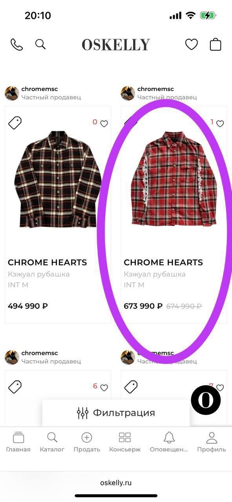Switch to the Каталог tab
The height and width of the screenshot is (502, 232).
(x=52, y=442)
